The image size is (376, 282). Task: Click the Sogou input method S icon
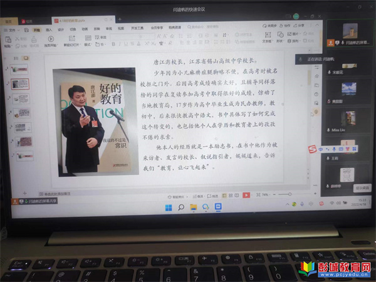[312, 149]
